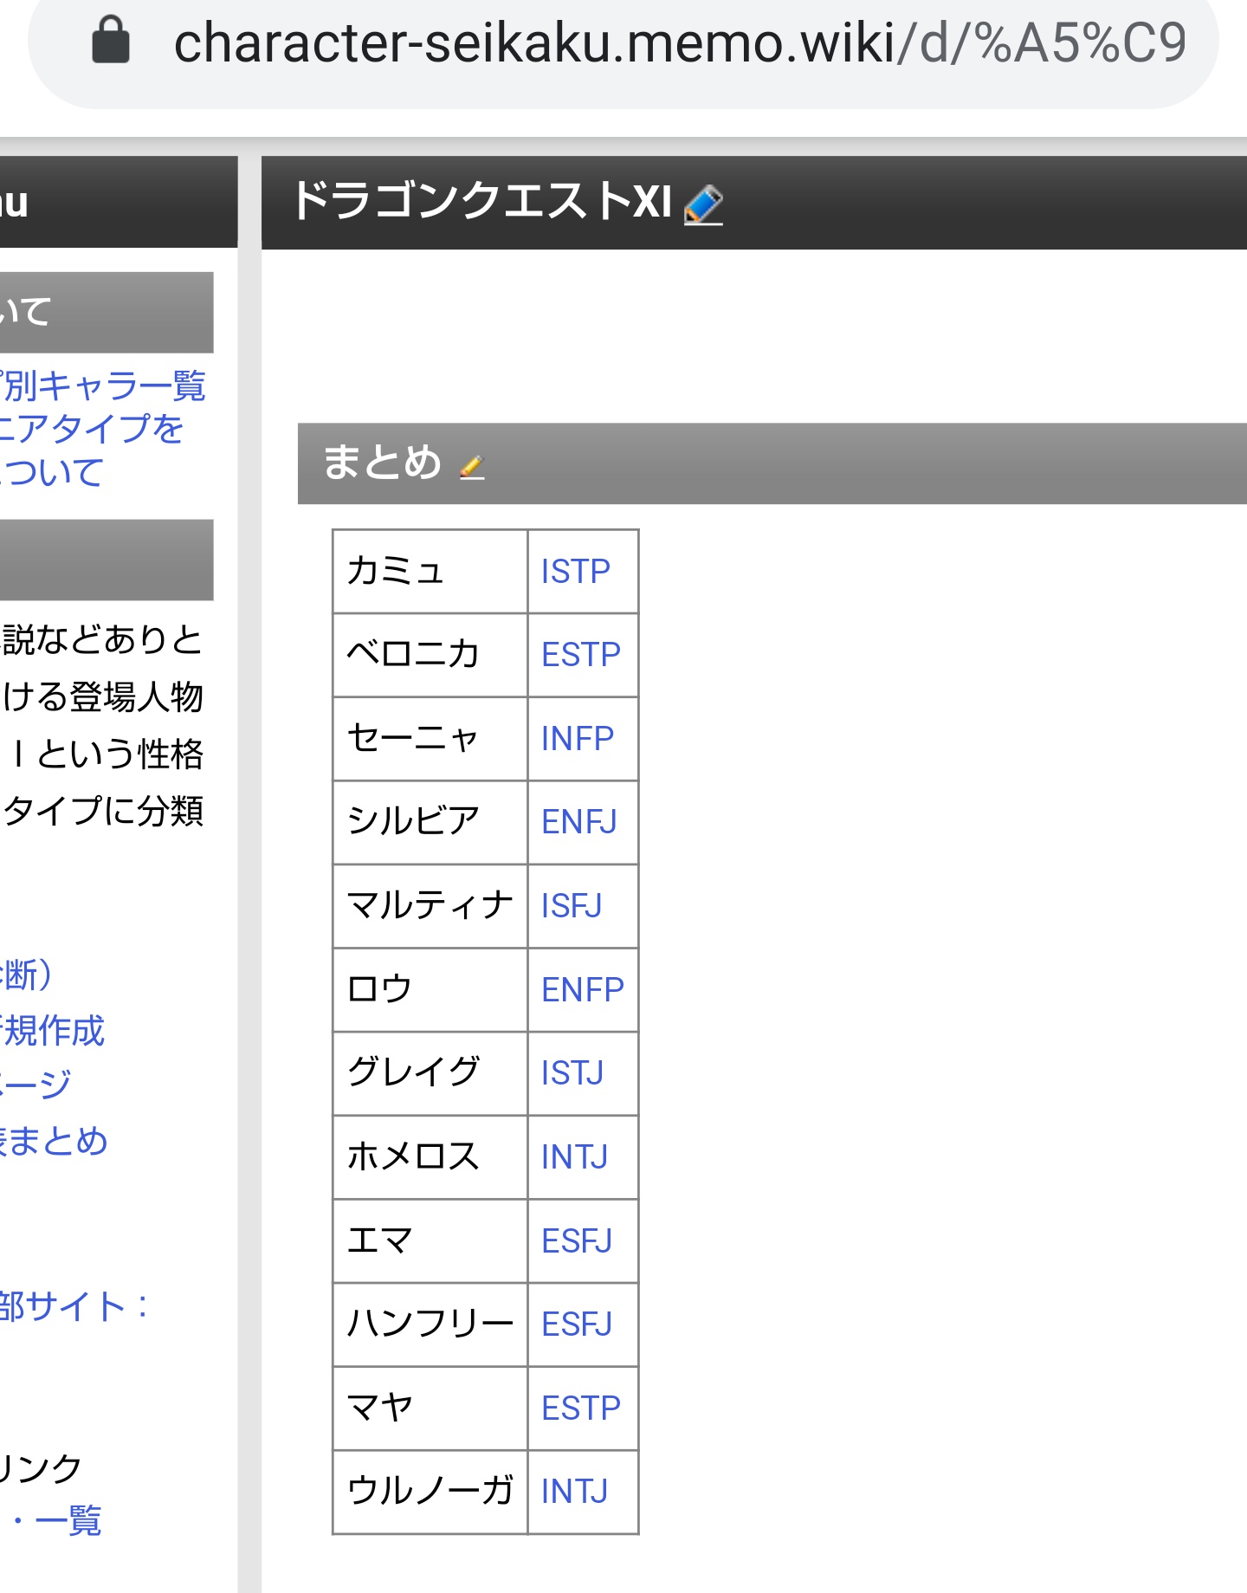The width and height of the screenshot is (1247, 1593).
Task: Click the ベロニカ name cell
Action: 430,655
